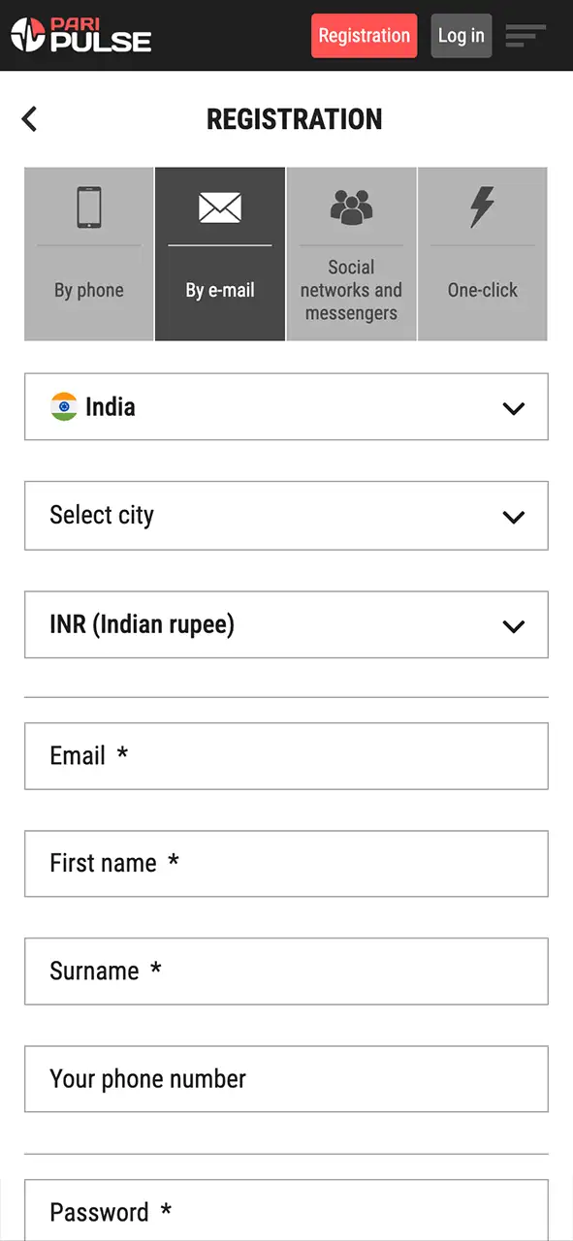Click the red Registration button

click(365, 36)
